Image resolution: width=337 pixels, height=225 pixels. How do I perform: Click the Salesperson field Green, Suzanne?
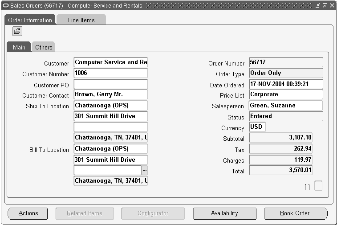pyautogui.click(x=286, y=106)
